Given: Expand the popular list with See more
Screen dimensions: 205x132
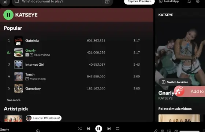Looking at the screenshot, I should point(14,100).
